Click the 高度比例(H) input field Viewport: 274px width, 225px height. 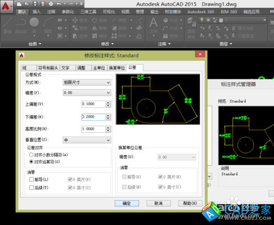[x=93, y=129]
